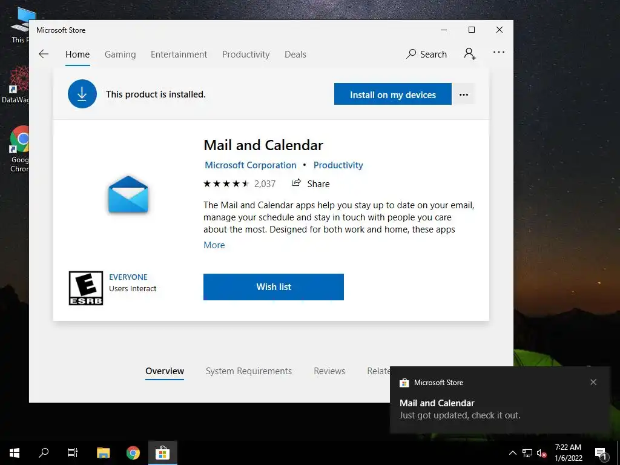Select the Overview section tab

(x=165, y=371)
